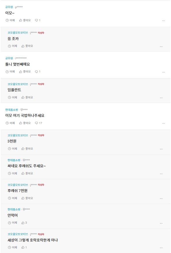
Task: Click 코오롱오토모티브 link above '임플란트'
Action: [x=18, y=84]
